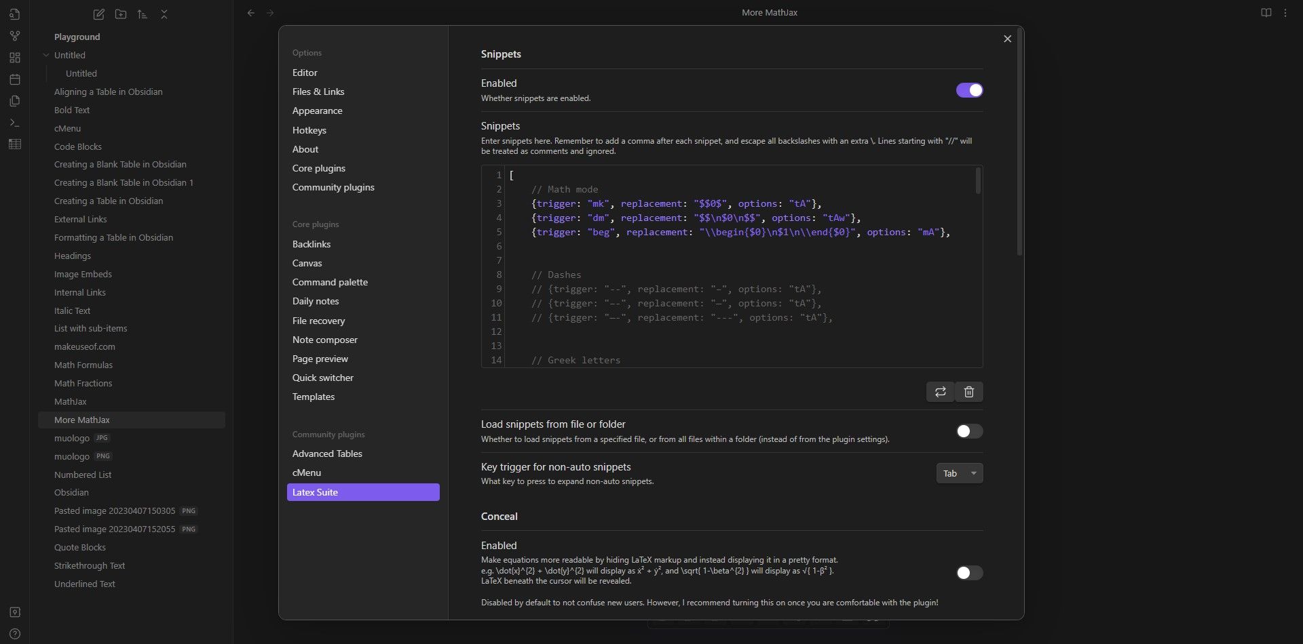1303x644 pixels.
Task: Reset snippets using the refresh icon
Action: coord(940,392)
